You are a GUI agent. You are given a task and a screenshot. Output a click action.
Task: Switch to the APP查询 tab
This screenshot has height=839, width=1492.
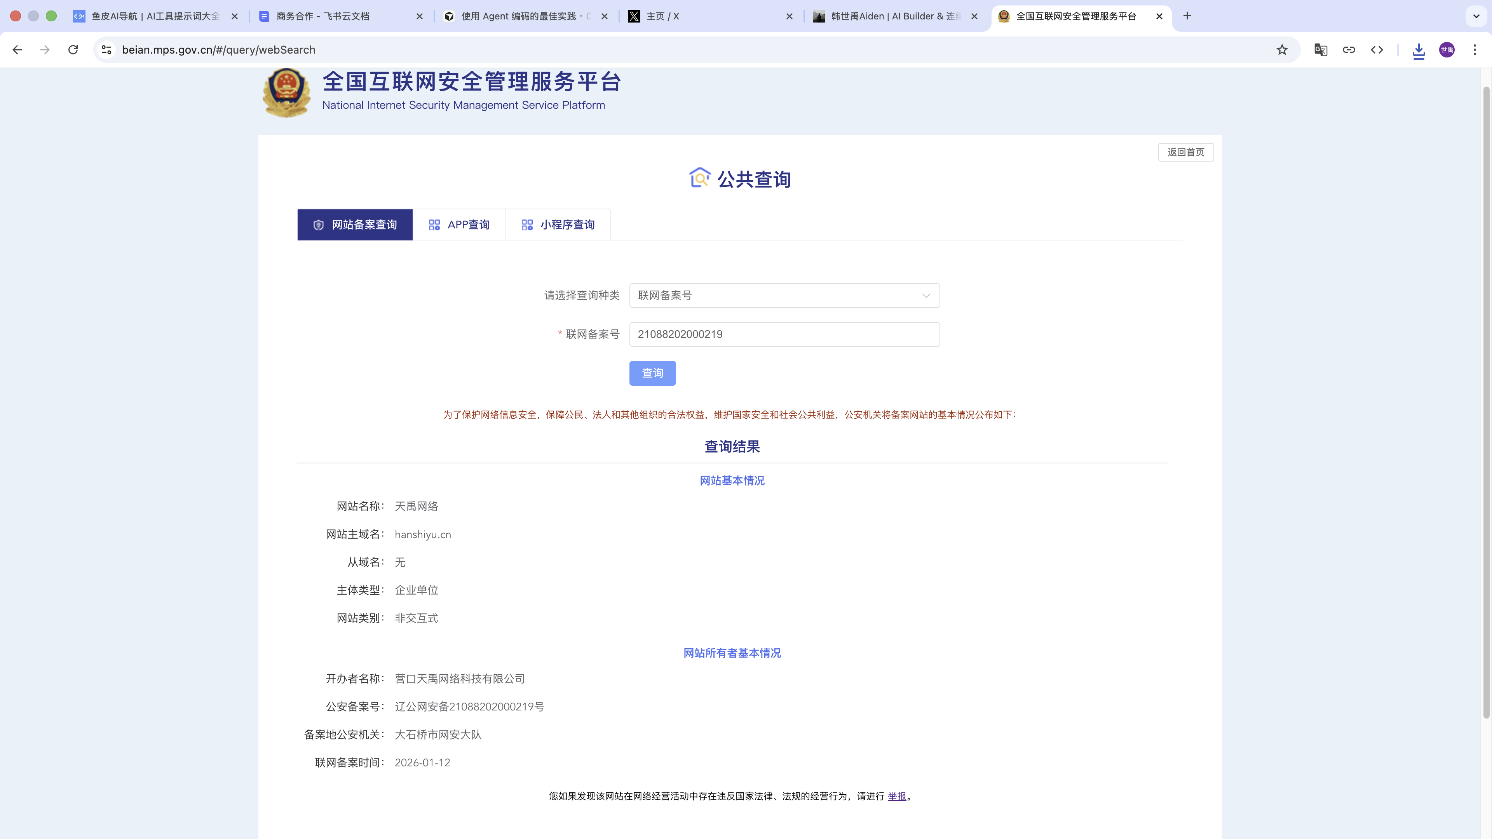click(x=459, y=225)
